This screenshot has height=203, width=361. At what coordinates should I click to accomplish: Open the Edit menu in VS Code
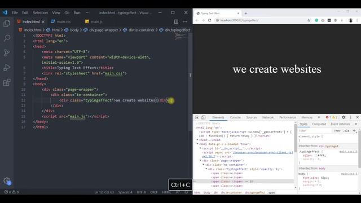point(25,12)
